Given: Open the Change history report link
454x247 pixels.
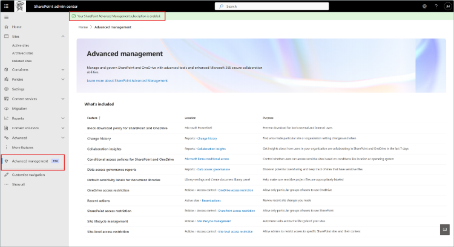Looking at the screenshot, I should click(207, 138).
